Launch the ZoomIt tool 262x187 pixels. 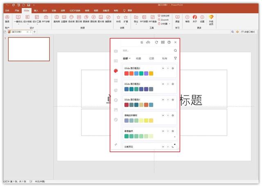(163, 20)
